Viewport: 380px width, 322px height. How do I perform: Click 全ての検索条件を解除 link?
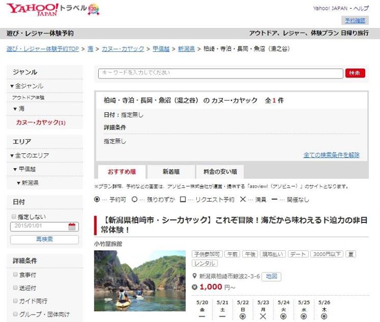coord(331,155)
